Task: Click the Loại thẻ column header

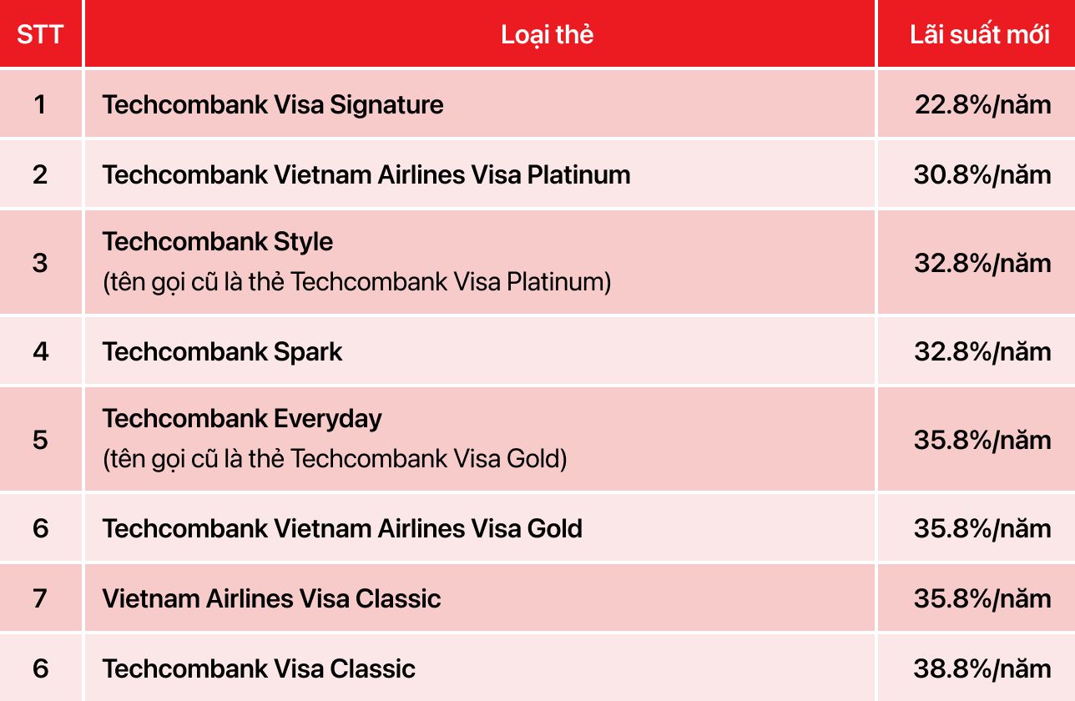Action: pos(547,35)
